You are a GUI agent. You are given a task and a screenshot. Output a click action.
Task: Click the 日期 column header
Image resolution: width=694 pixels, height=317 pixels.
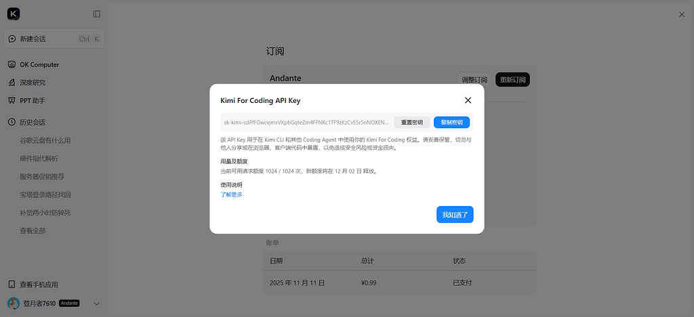tap(277, 261)
